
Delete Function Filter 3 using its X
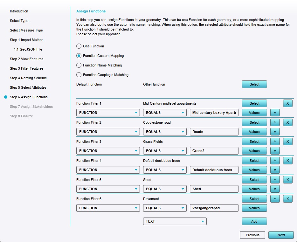[287, 142]
